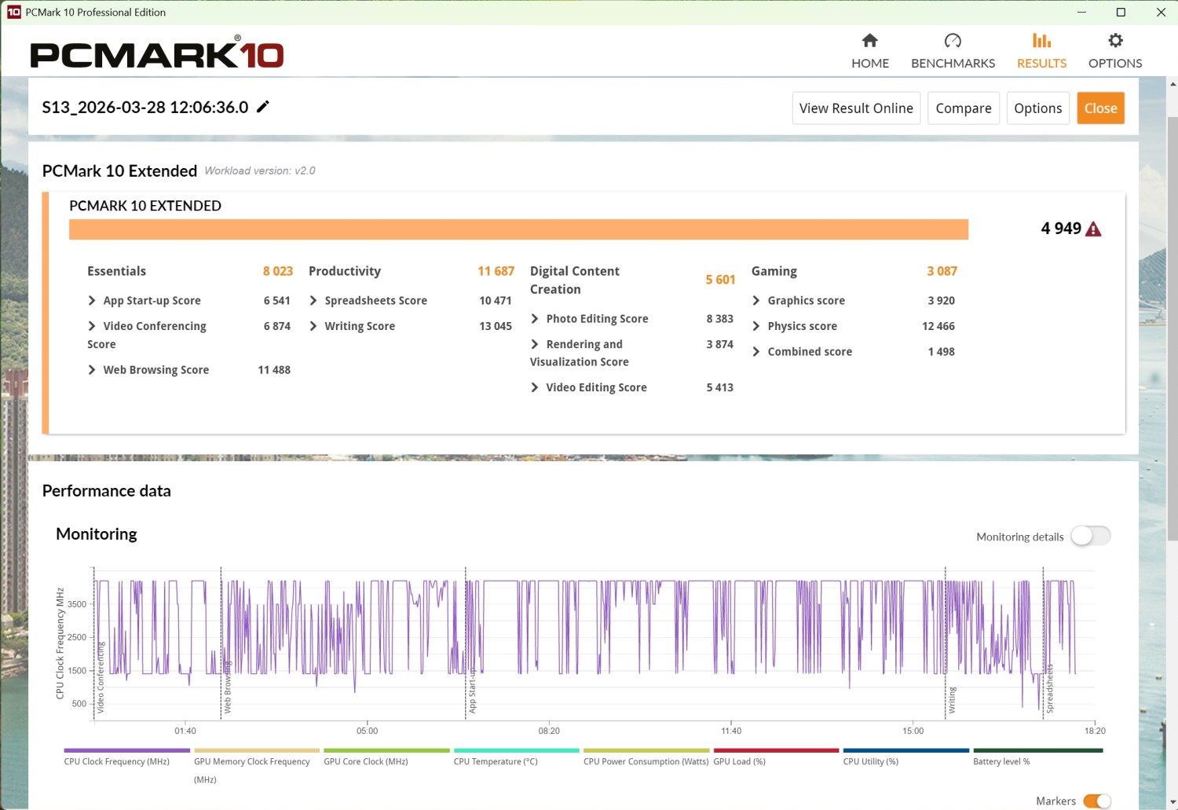Click the PCMark 10 logo
Image resolution: width=1178 pixels, height=810 pixels.
[157, 53]
